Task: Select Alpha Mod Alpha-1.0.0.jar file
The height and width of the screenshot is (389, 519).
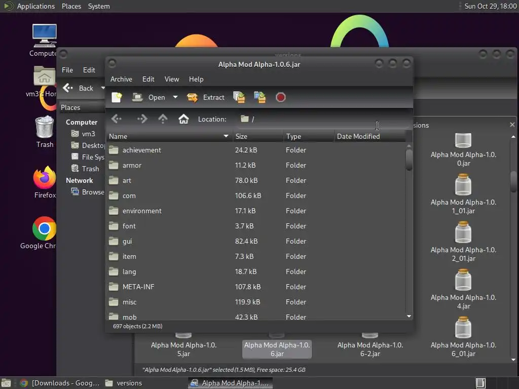Action: [463, 150]
